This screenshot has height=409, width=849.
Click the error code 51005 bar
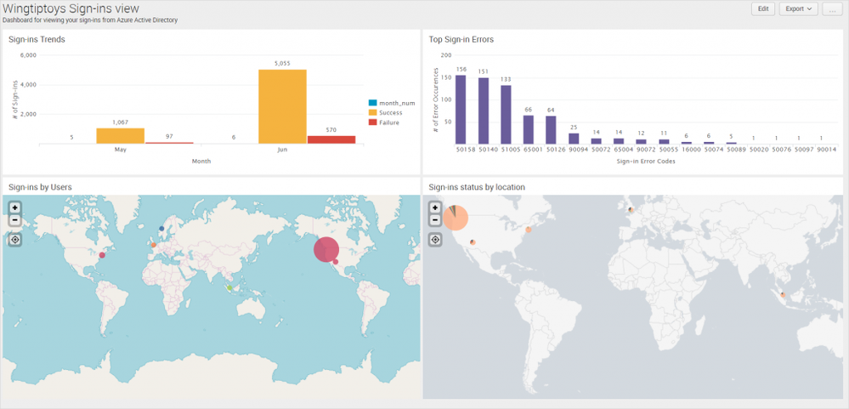pos(507,115)
